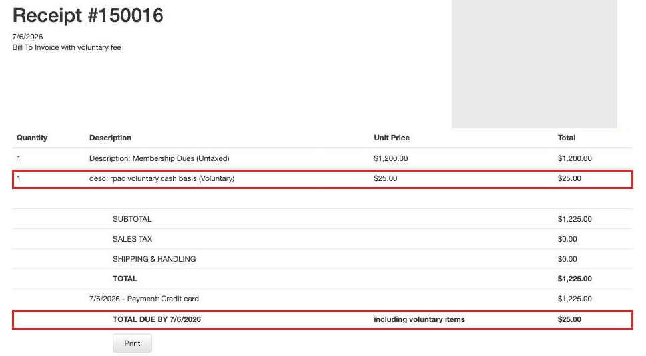The image size is (646, 356).
Task: Click the Total column header
Action: tap(567, 138)
